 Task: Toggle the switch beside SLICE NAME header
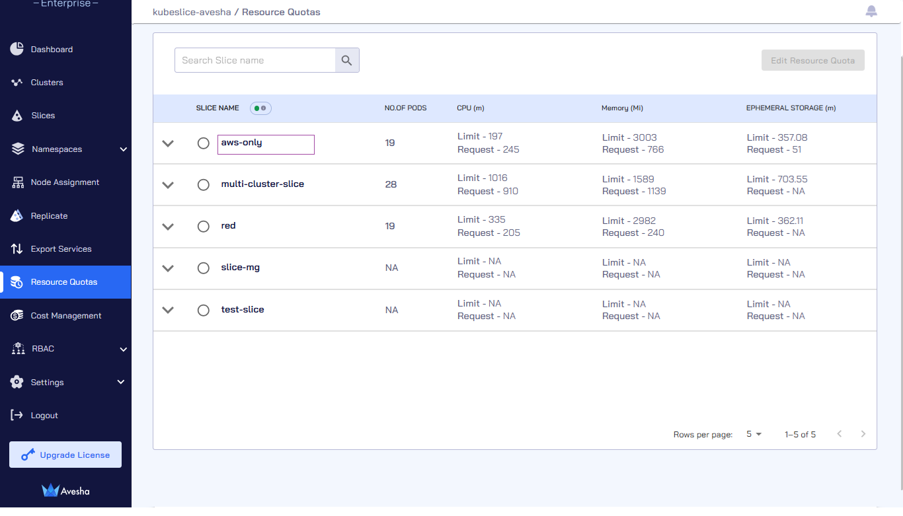click(260, 108)
